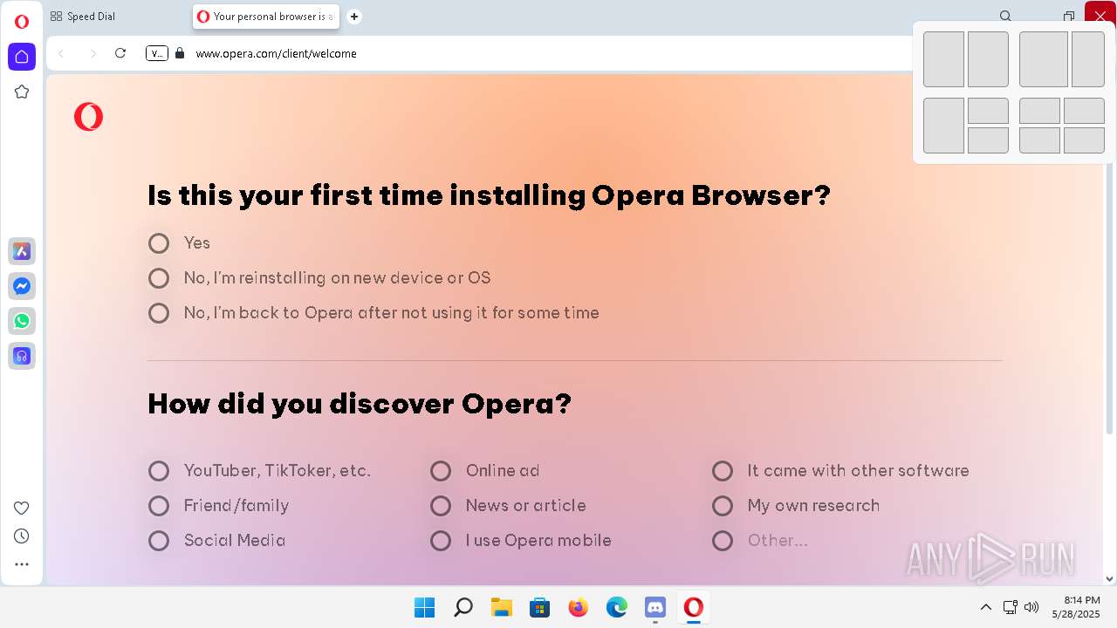View site security lock info
This screenshot has width=1117, height=628.
pyautogui.click(x=180, y=53)
